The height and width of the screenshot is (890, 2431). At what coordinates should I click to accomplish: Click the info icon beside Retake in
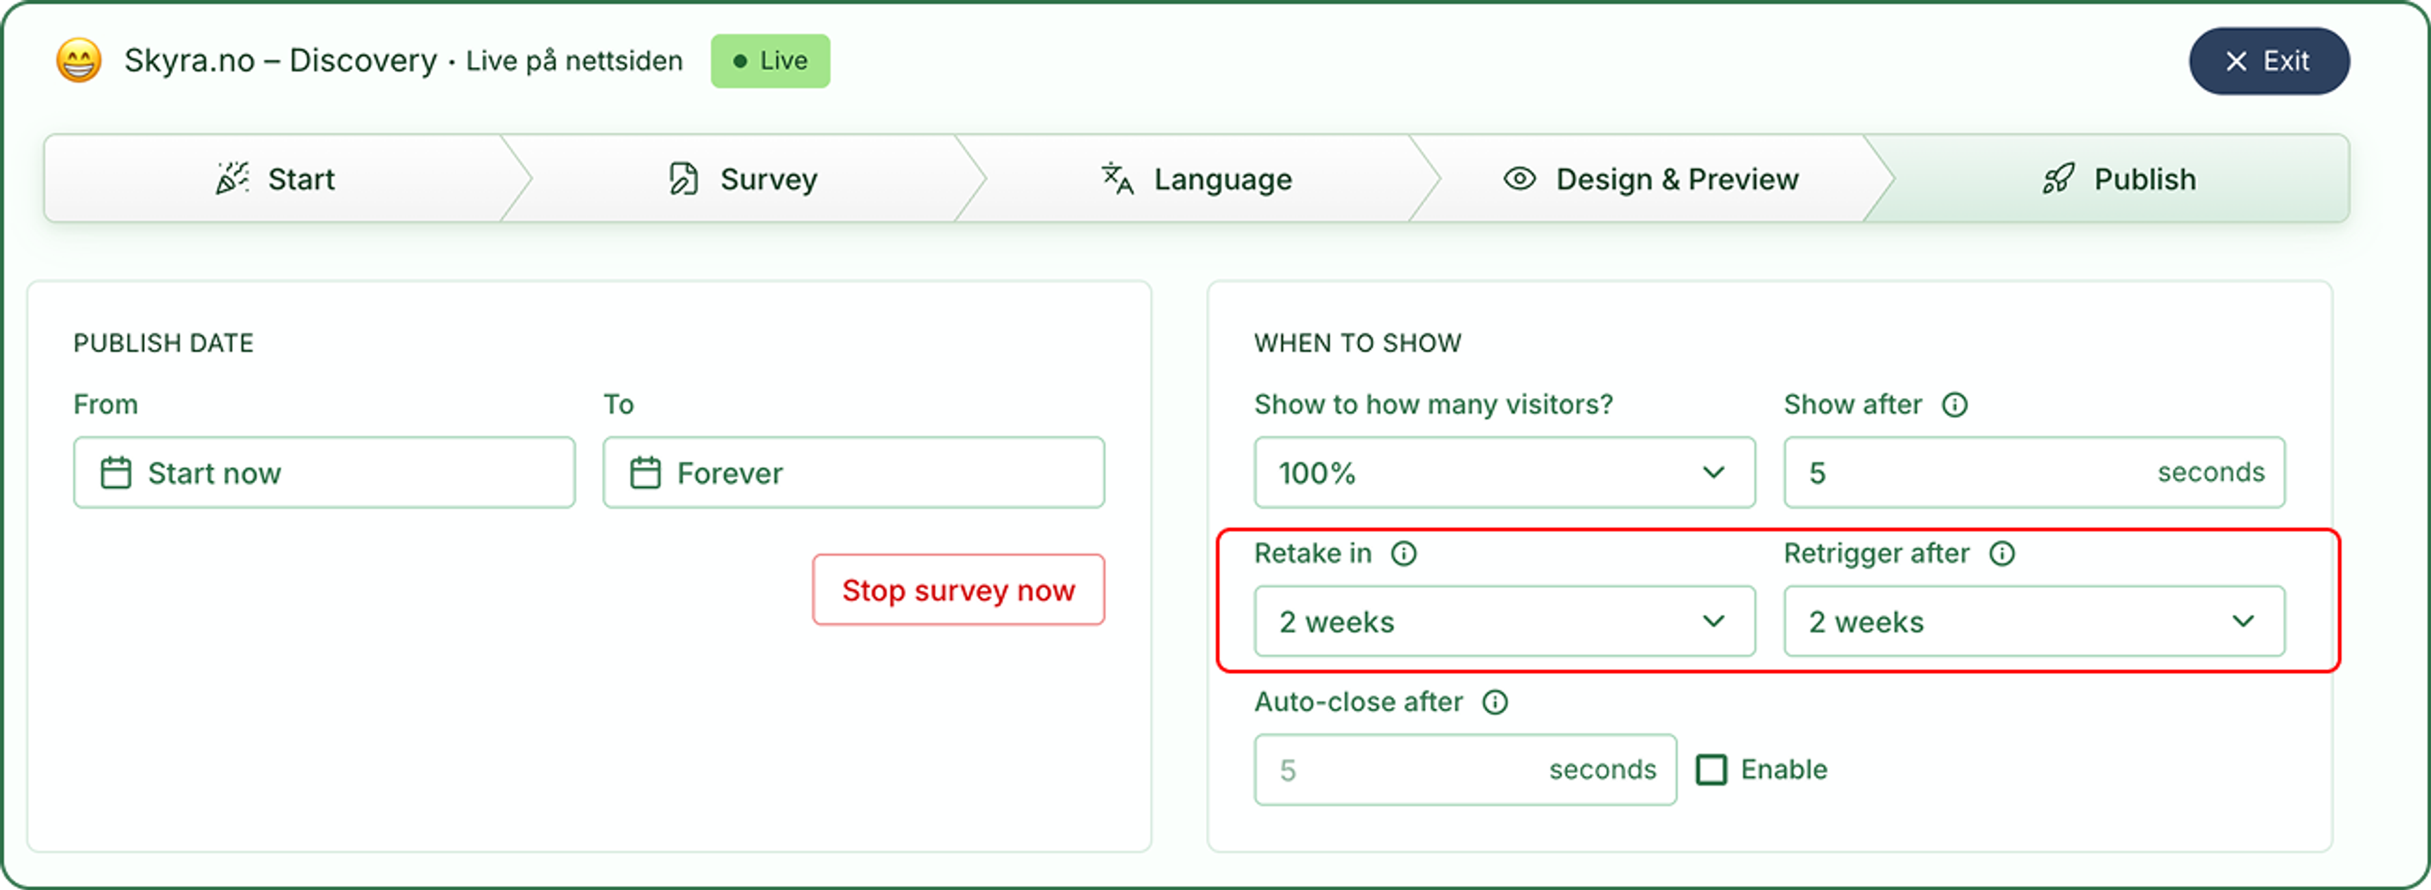[x=1404, y=553]
